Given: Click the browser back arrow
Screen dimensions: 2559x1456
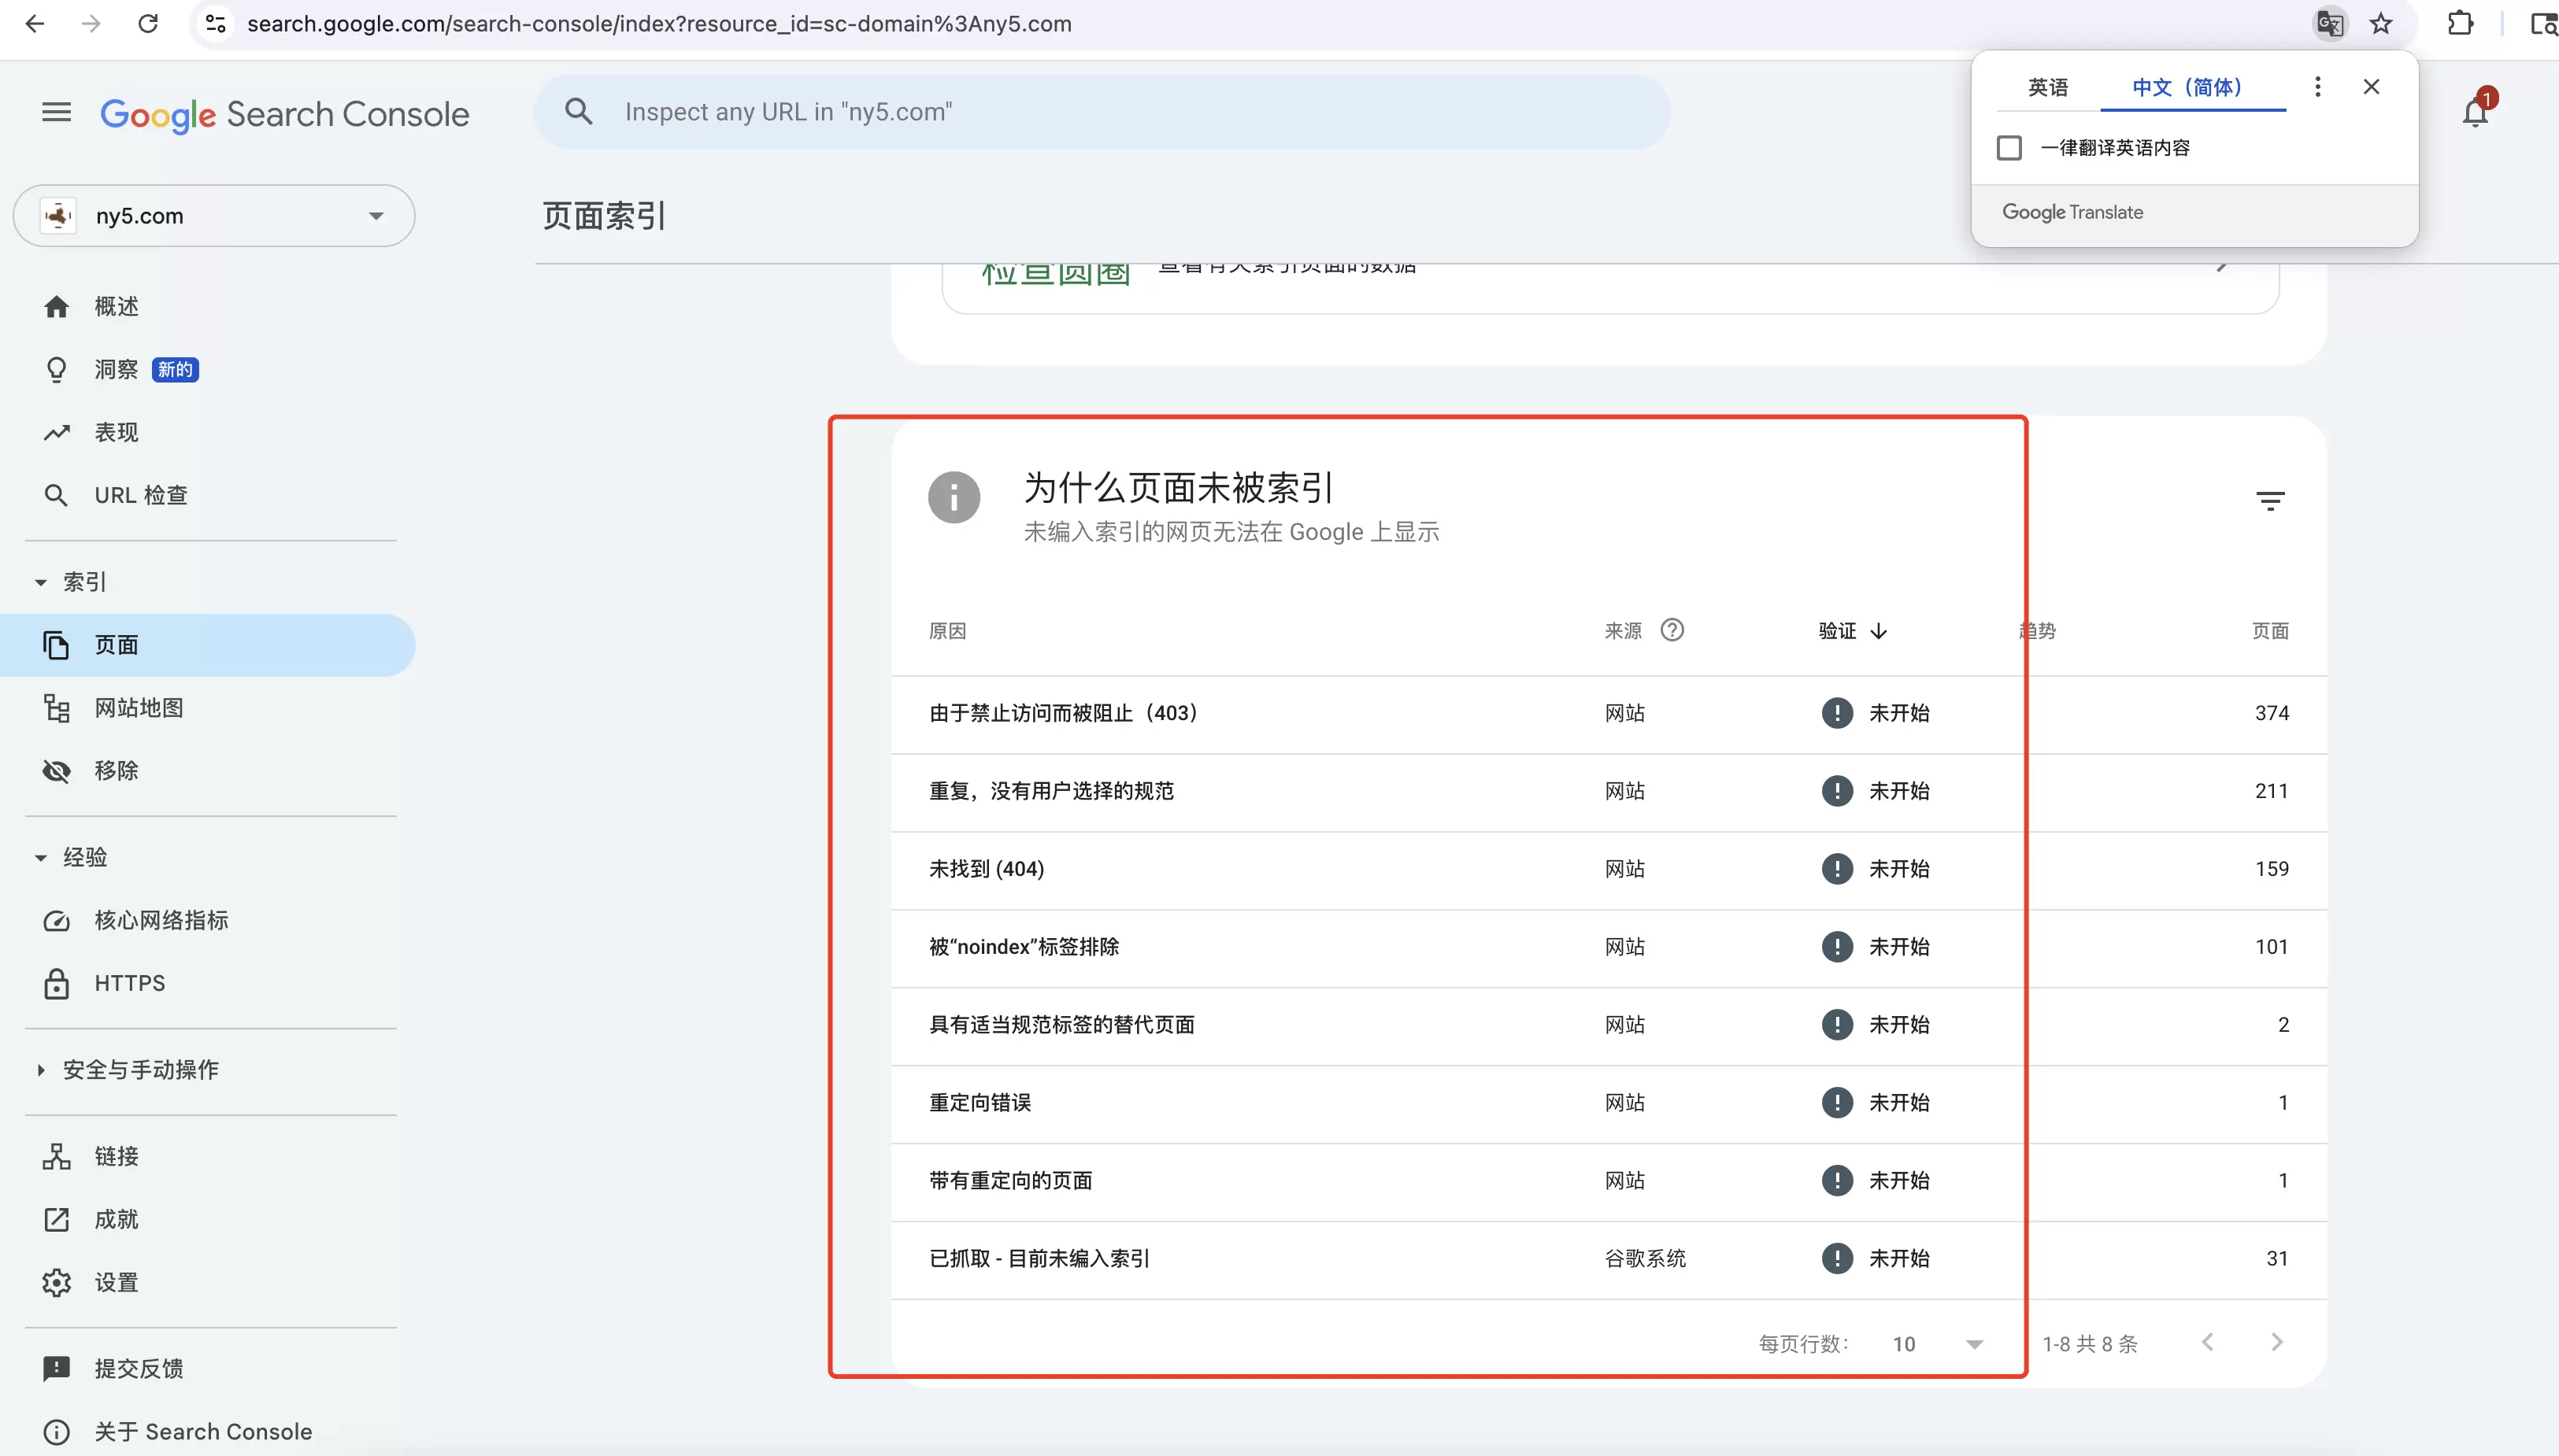Looking at the screenshot, I should (35, 23).
